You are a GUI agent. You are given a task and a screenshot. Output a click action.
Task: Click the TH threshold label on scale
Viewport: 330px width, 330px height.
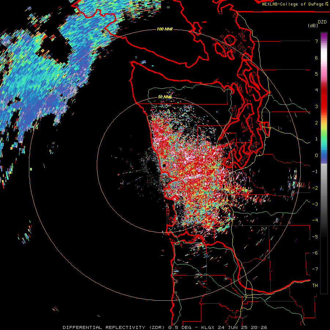click(315, 286)
